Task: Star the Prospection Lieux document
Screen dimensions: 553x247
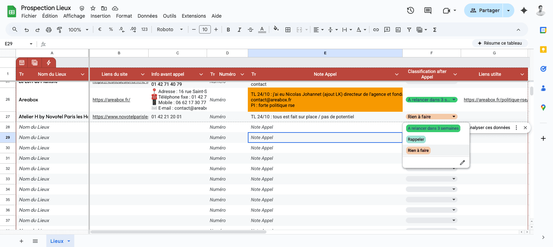Action: [x=93, y=8]
